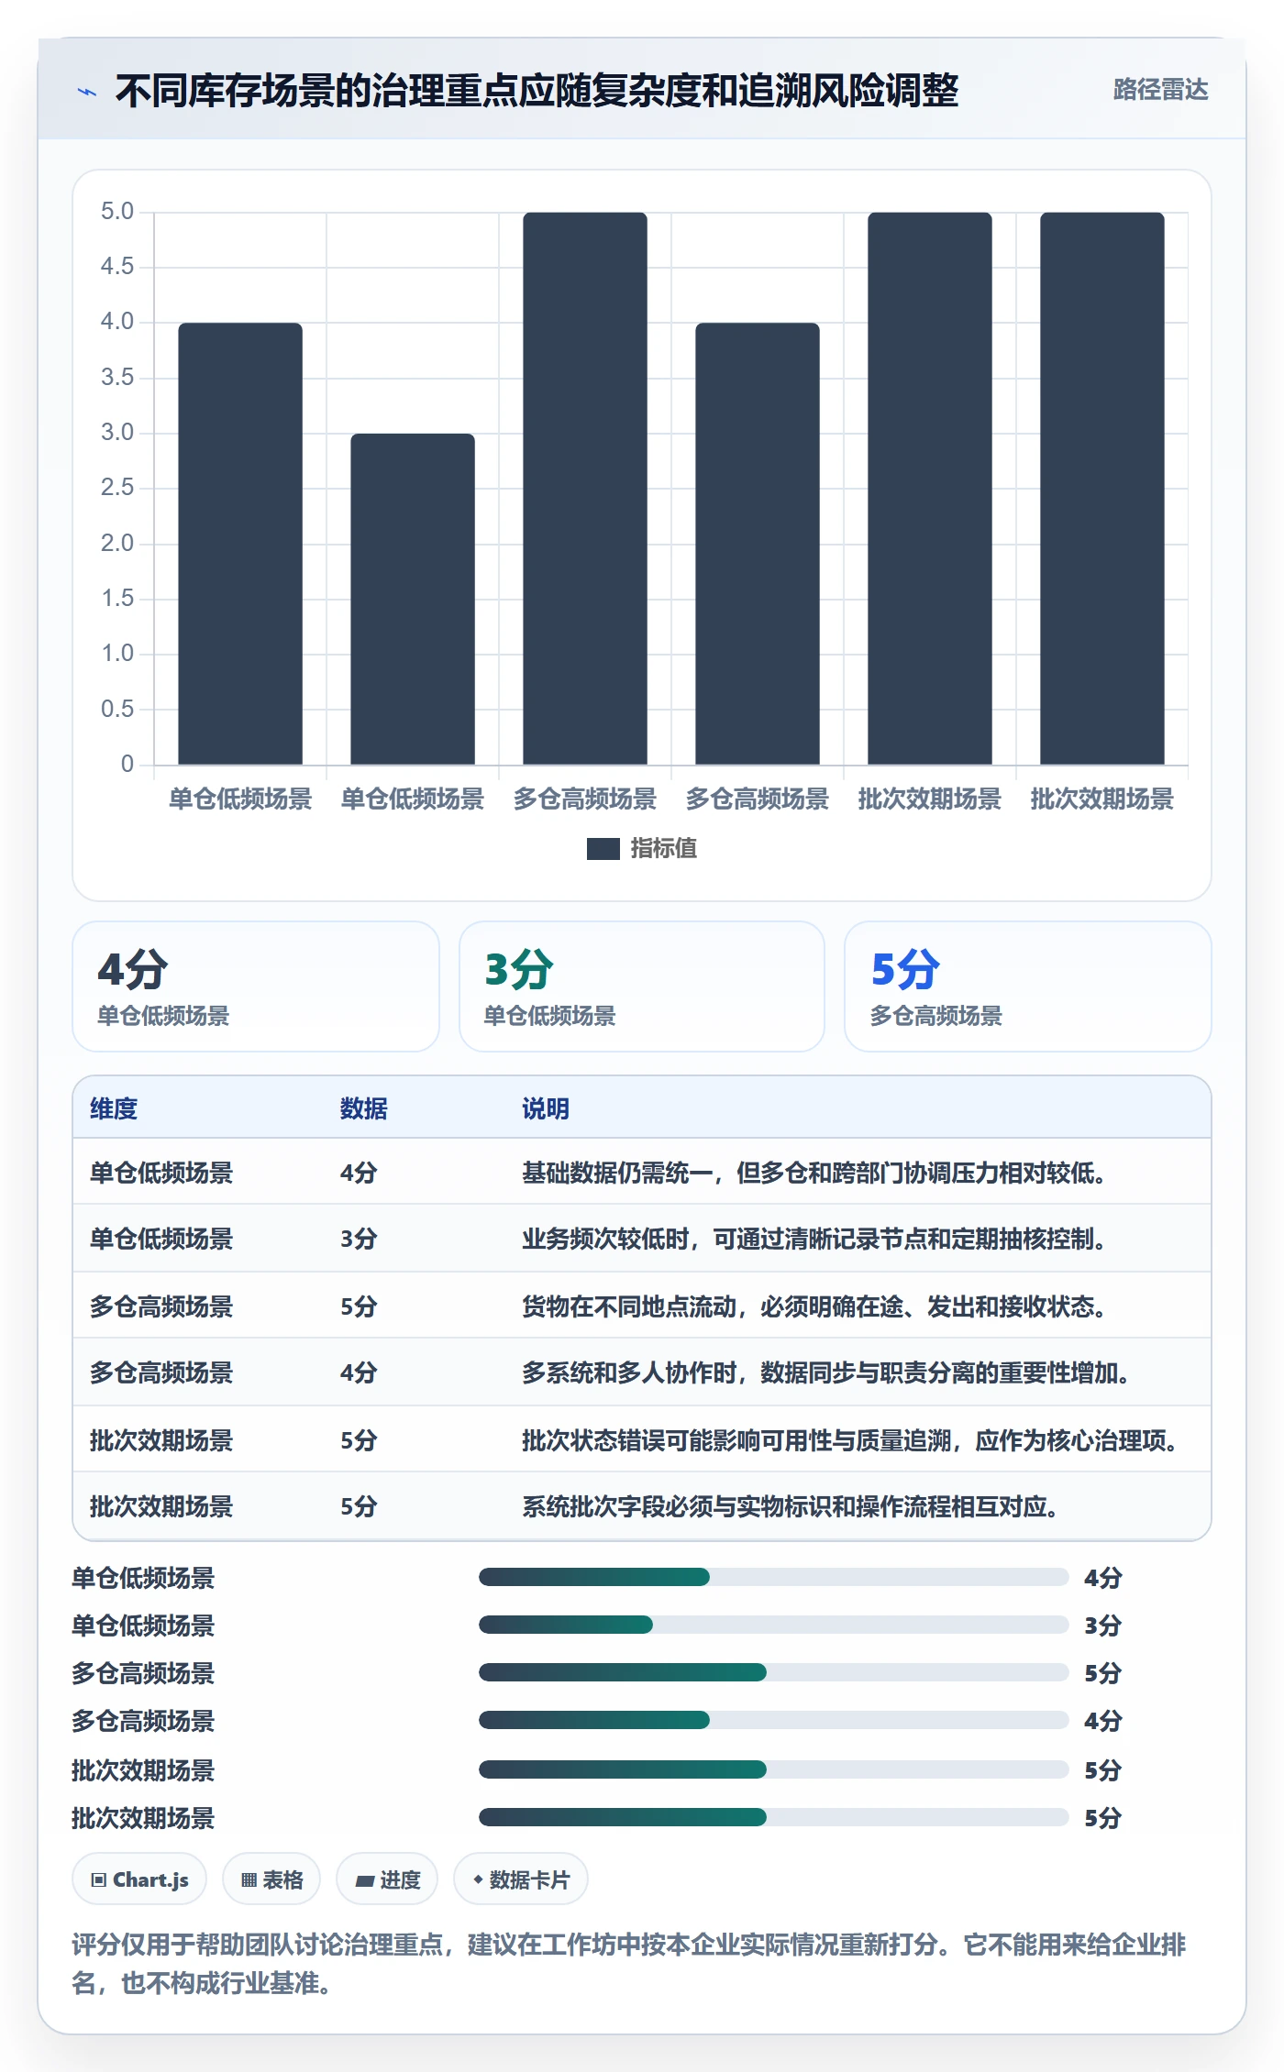The image size is (1284, 2072).
Task: Click the lightning bolt icon beside the title
Action: tap(87, 91)
